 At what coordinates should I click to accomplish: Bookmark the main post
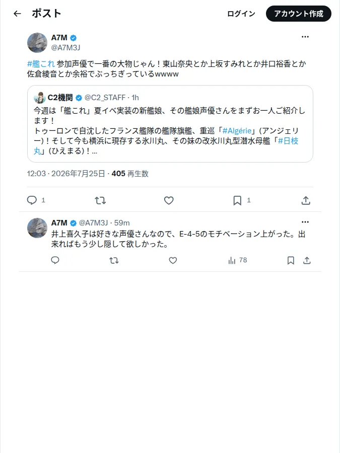click(237, 200)
